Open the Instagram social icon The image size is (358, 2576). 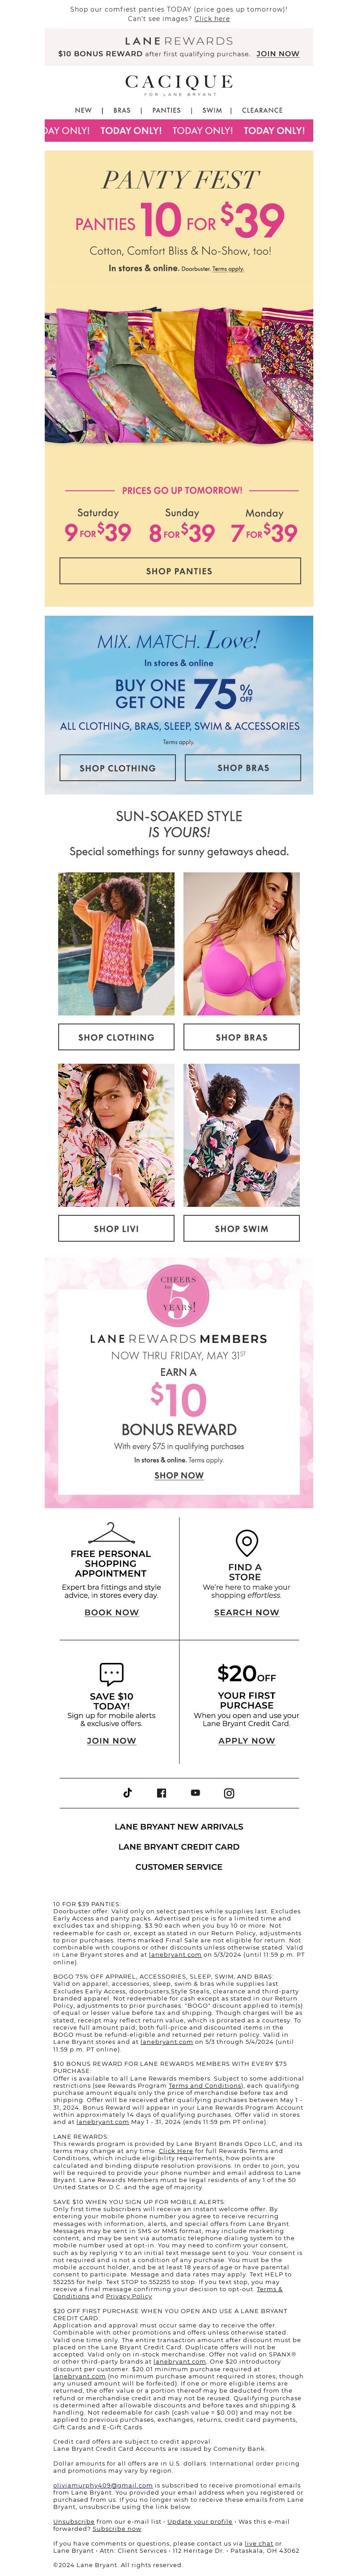point(229,1793)
